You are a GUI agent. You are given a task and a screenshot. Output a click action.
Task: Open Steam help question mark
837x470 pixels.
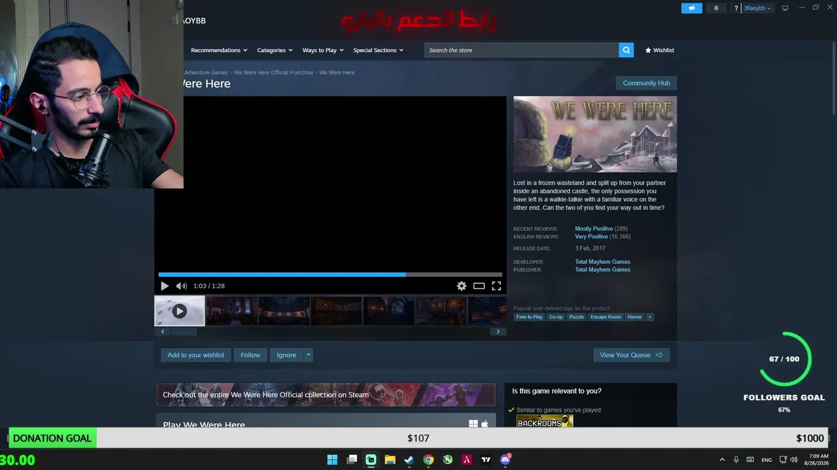click(736, 8)
